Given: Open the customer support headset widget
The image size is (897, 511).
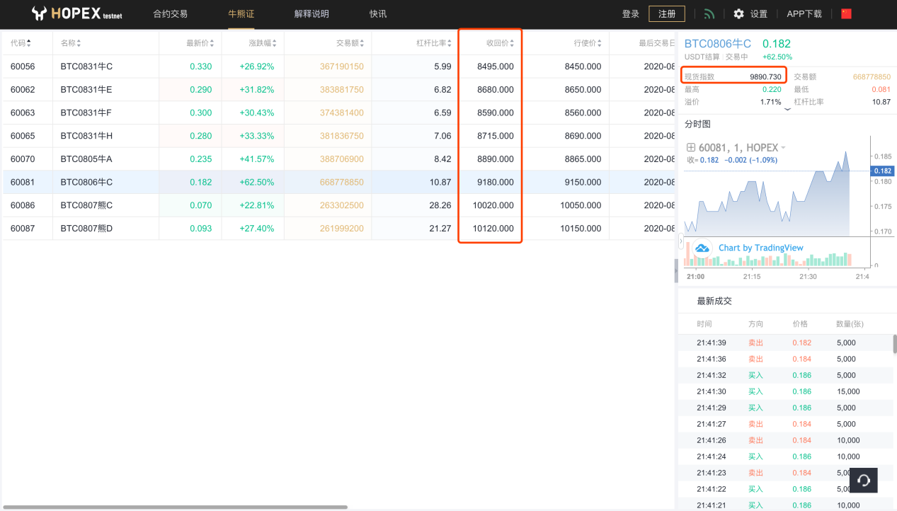Looking at the screenshot, I should [864, 481].
